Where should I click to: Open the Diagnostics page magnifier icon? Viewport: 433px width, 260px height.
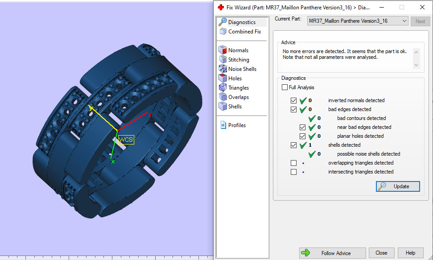[223, 22]
